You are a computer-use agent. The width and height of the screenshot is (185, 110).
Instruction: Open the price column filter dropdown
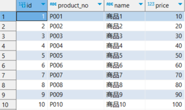click(180, 5)
